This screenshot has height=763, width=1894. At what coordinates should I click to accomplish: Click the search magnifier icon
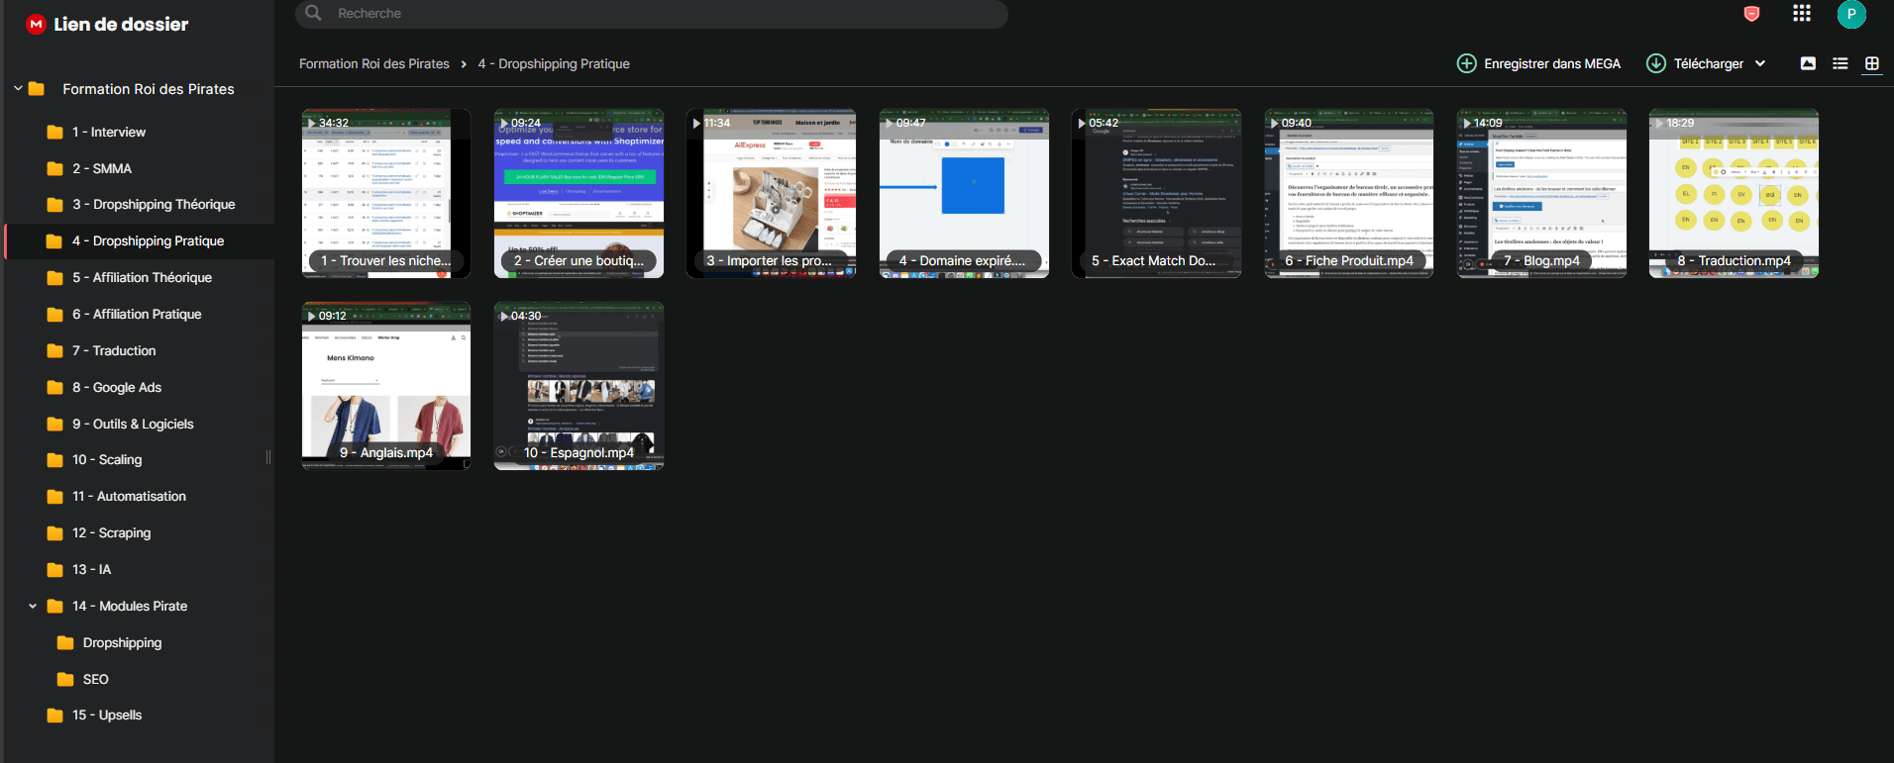[x=313, y=13]
